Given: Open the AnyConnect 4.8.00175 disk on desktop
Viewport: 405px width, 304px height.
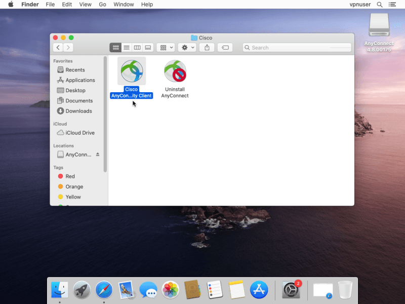Looking at the screenshot, I should 379,25.
